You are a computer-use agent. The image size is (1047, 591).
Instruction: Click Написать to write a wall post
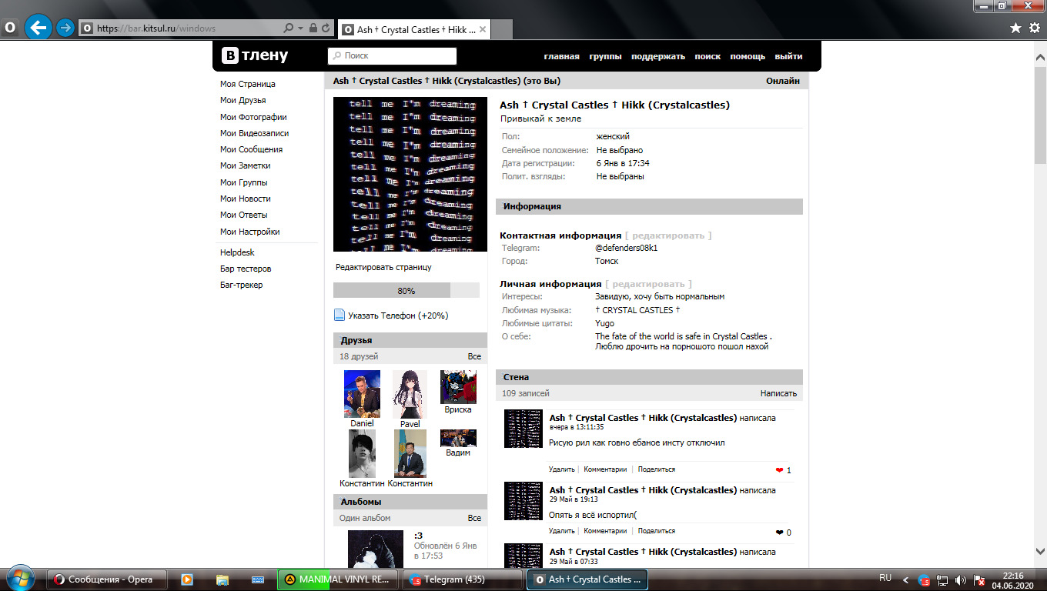tap(778, 393)
